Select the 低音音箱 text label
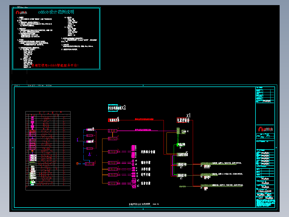Image resolution: width=289 pixels, height=217 pixels. click(146, 183)
